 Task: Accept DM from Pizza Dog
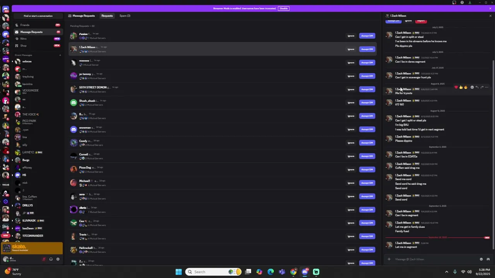point(367,170)
